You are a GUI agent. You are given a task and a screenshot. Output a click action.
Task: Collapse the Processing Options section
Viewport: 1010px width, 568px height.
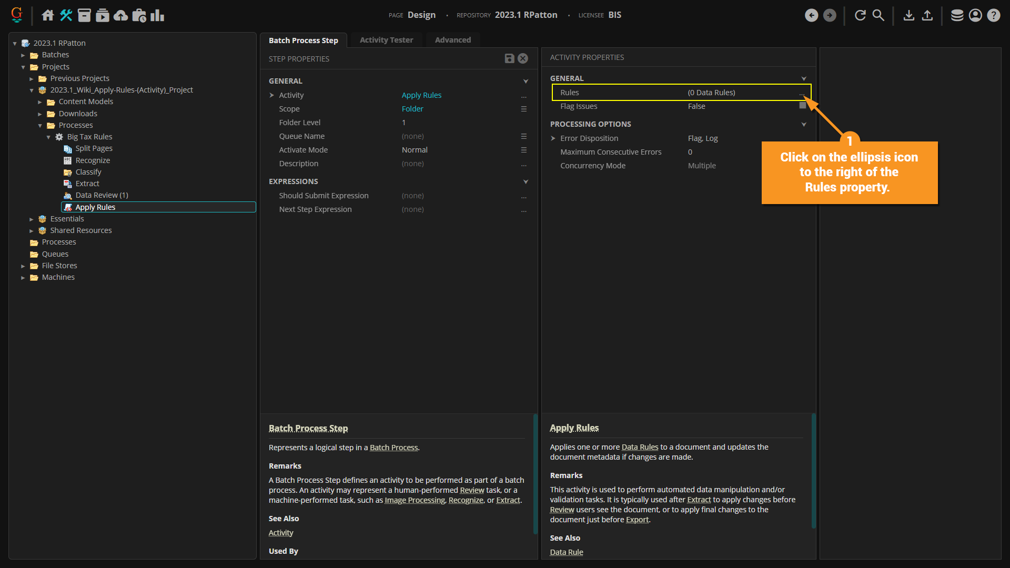coord(804,125)
